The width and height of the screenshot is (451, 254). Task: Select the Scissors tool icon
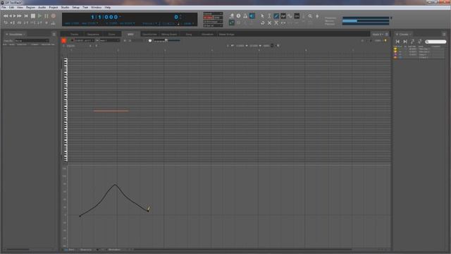276,23
